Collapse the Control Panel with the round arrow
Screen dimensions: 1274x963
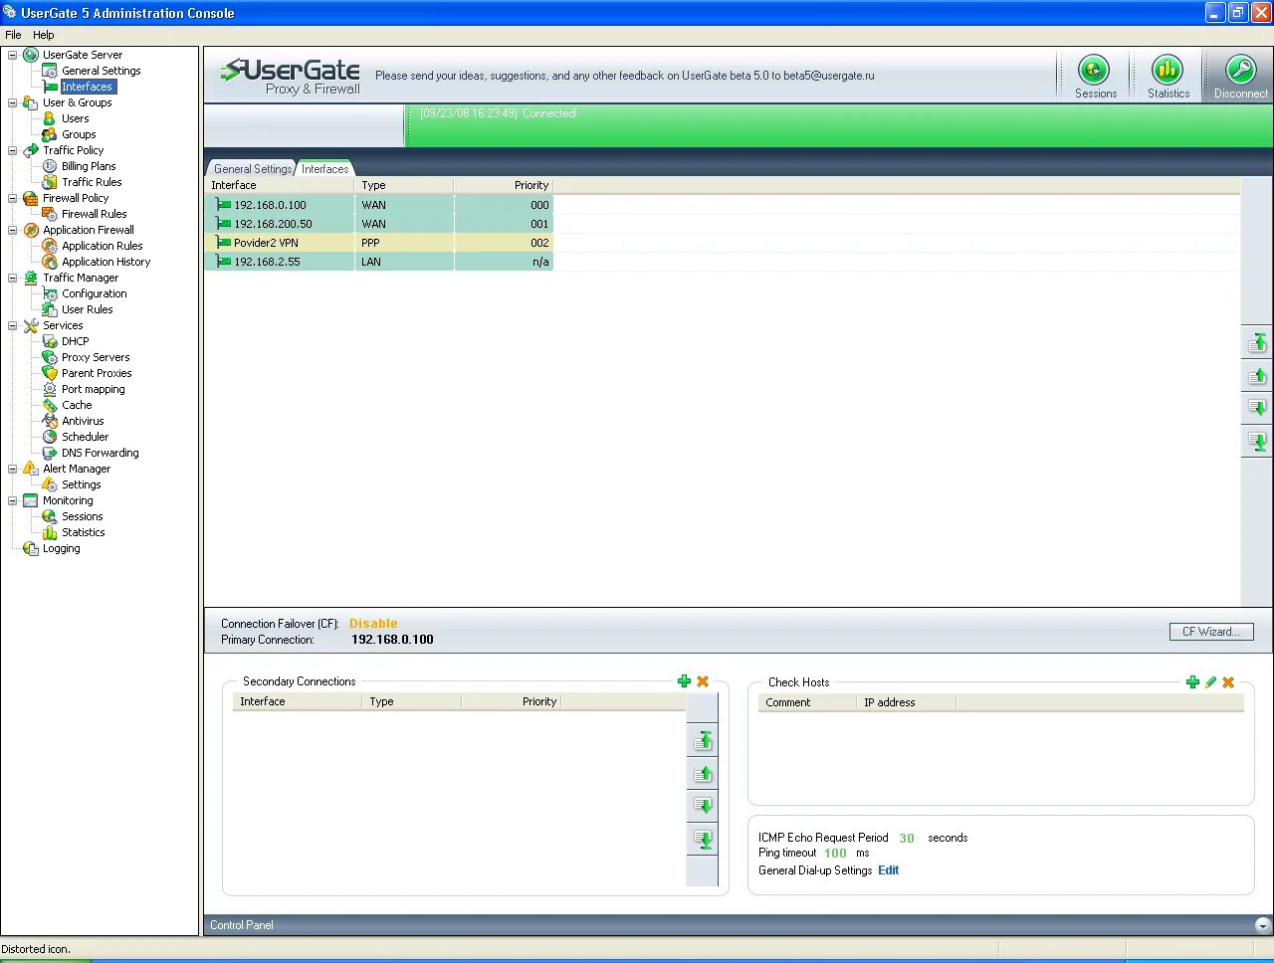(x=1262, y=925)
